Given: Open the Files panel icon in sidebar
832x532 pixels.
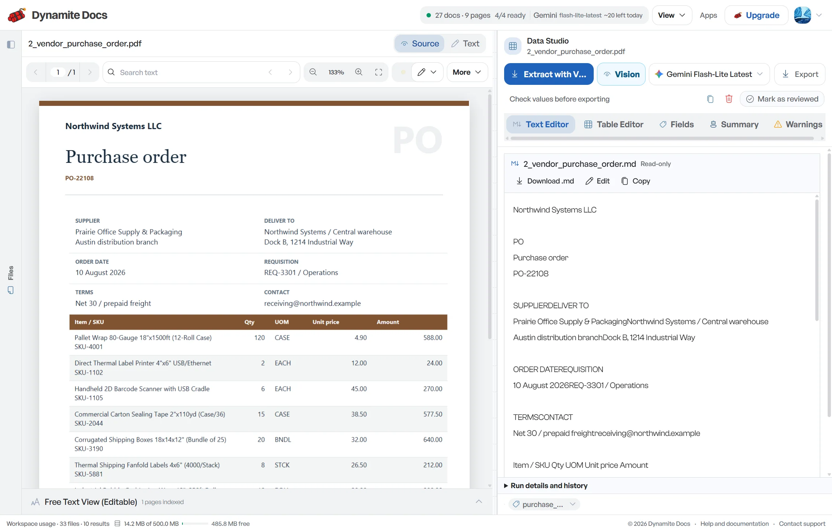Looking at the screenshot, I should [11, 290].
